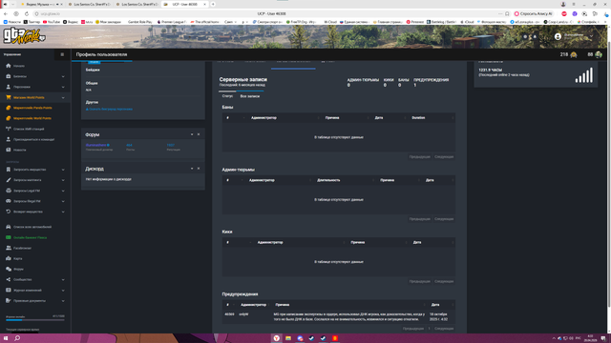Click the Персонажи person icon
The width and height of the screenshot is (611, 343).
pos(9,87)
